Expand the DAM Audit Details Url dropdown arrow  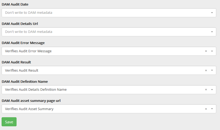coord(212,32)
